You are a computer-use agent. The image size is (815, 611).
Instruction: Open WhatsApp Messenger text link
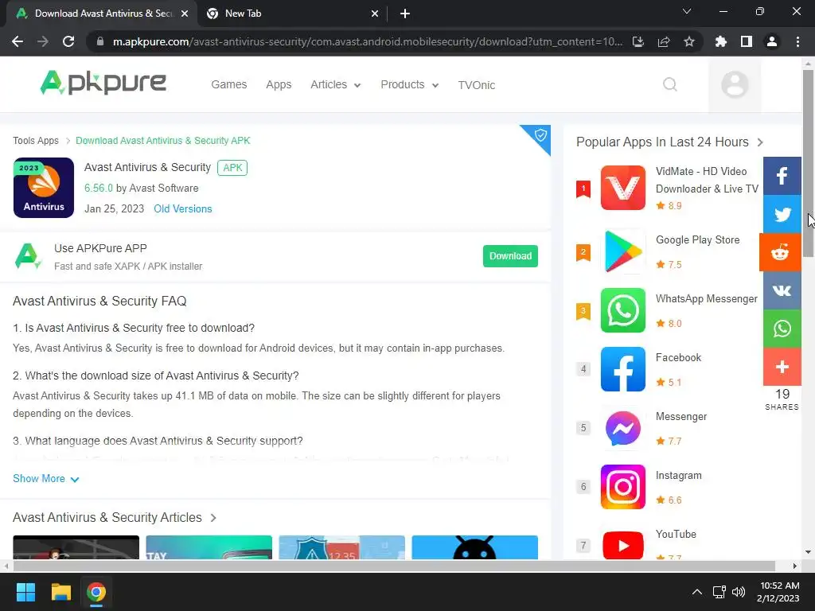pos(707,299)
